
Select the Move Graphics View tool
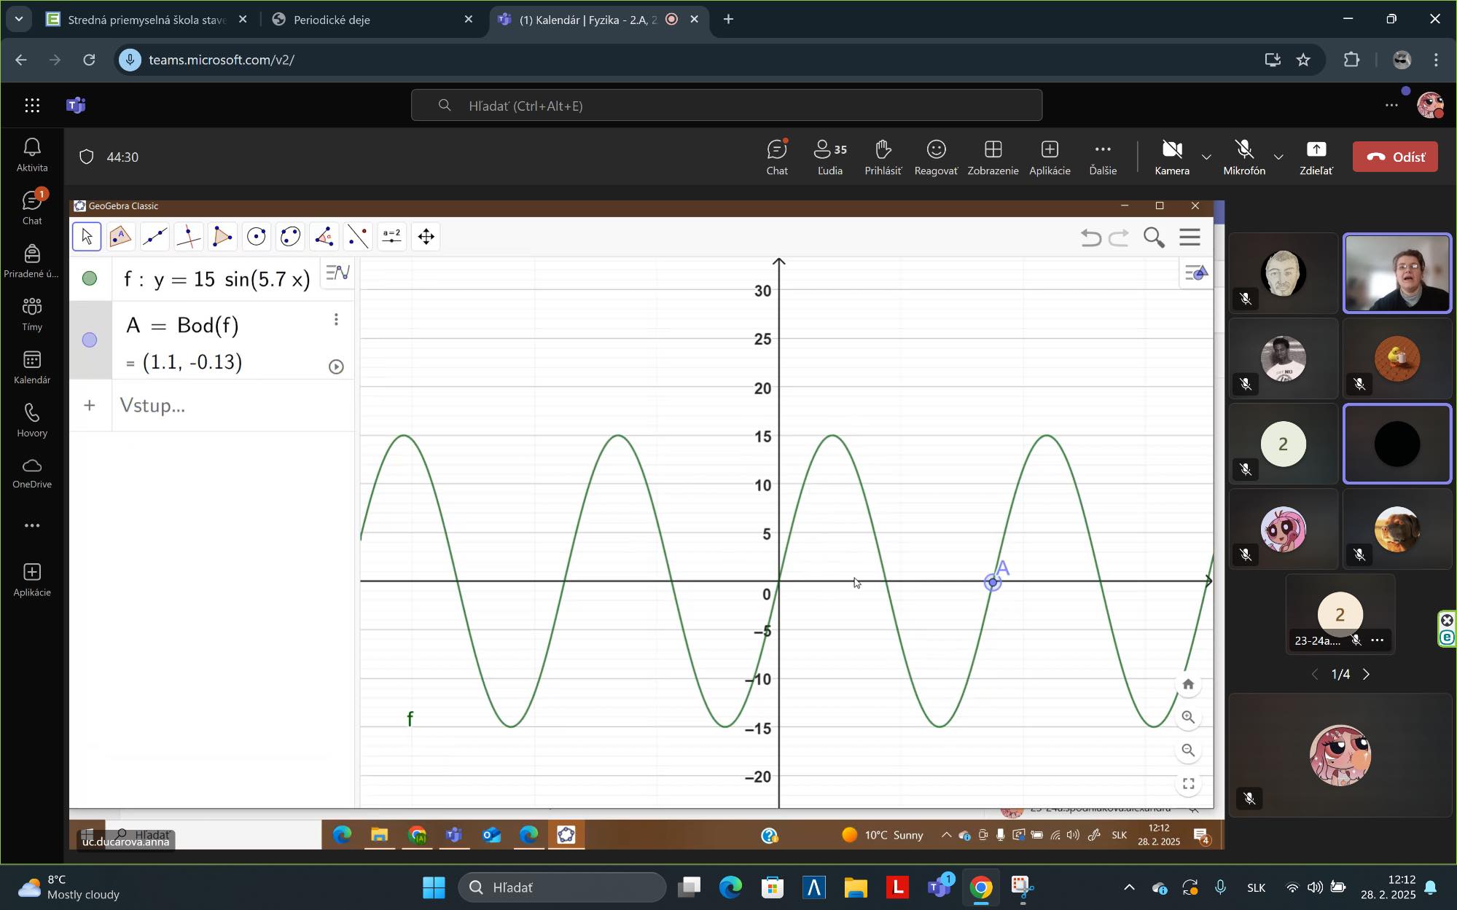tap(426, 237)
